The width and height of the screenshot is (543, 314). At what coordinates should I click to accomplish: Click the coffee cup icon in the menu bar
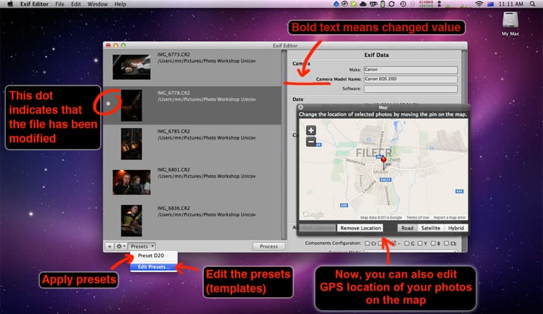click(x=373, y=4)
